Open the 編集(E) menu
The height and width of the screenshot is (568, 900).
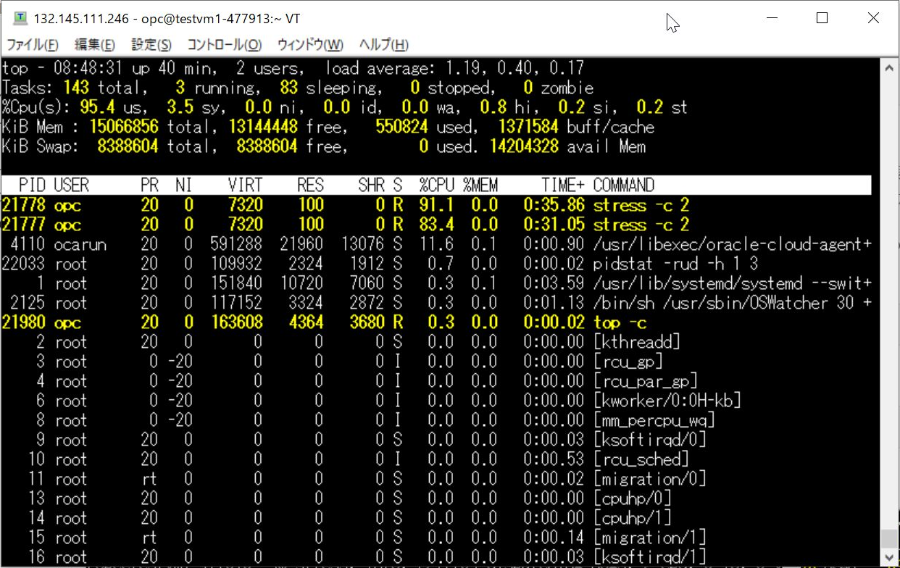pyautogui.click(x=94, y=45)
